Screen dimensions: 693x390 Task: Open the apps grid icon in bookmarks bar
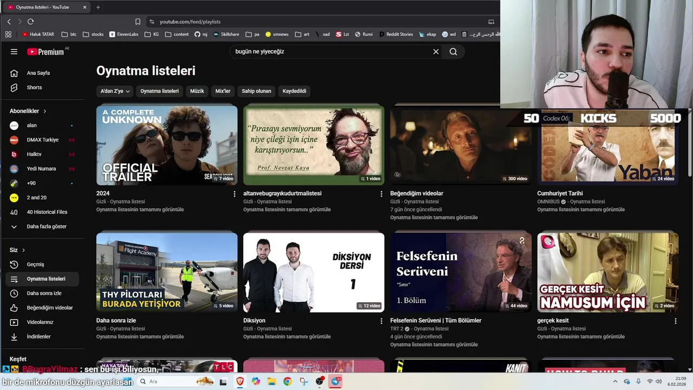[x=8, y=34]
